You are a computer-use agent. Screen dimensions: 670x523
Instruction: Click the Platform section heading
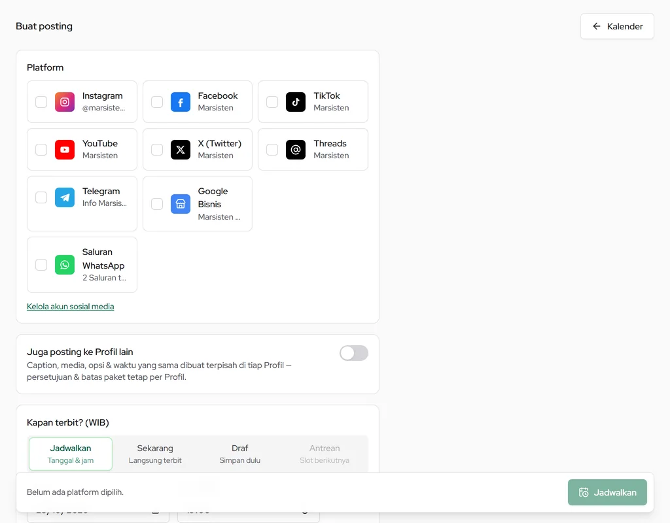click(x=45, y=67)
